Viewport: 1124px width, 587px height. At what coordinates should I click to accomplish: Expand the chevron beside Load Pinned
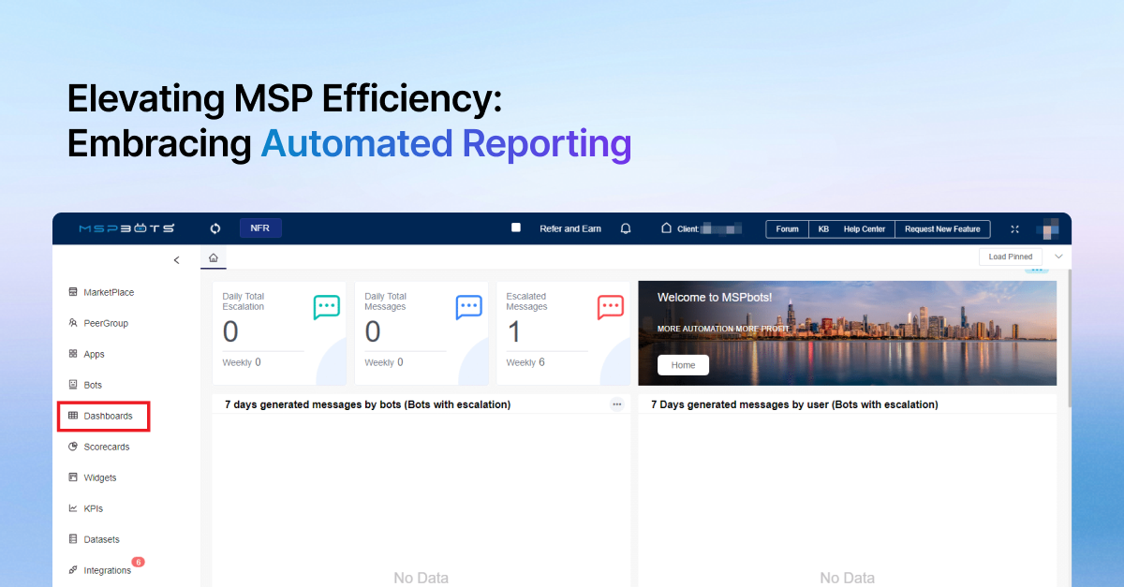1059,257
